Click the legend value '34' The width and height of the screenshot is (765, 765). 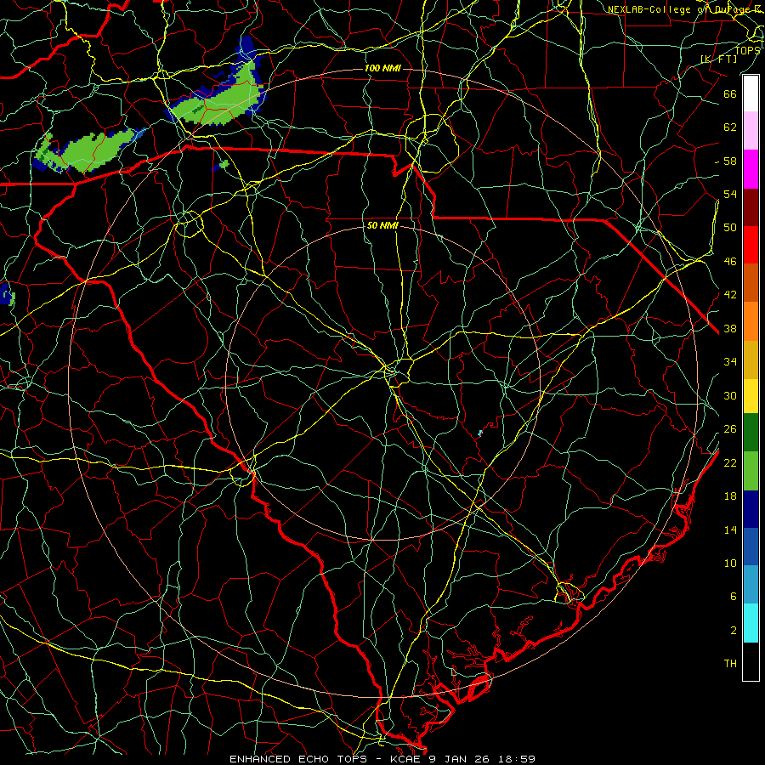tap(730, 362)
